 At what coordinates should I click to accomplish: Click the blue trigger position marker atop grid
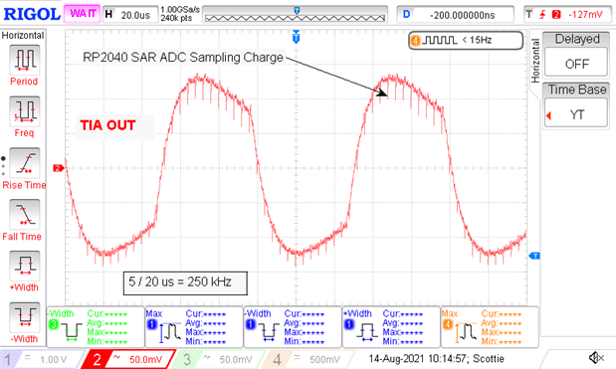click(x=297, y=37)
